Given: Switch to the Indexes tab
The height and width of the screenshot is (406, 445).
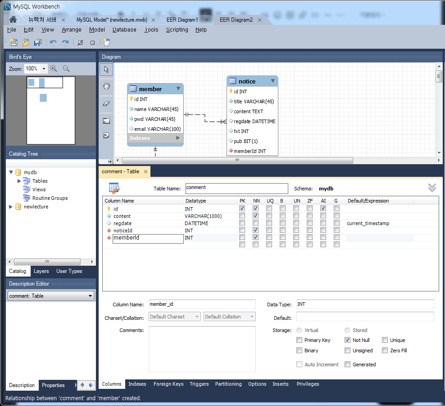Looking at the screenshot, I should (137, 384).
